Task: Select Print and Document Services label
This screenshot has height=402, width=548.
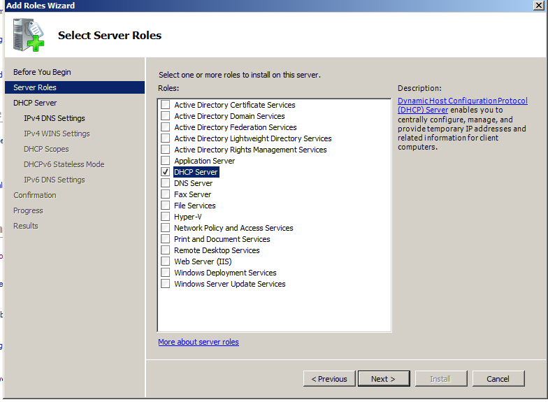Action: (x=222, y=239)
